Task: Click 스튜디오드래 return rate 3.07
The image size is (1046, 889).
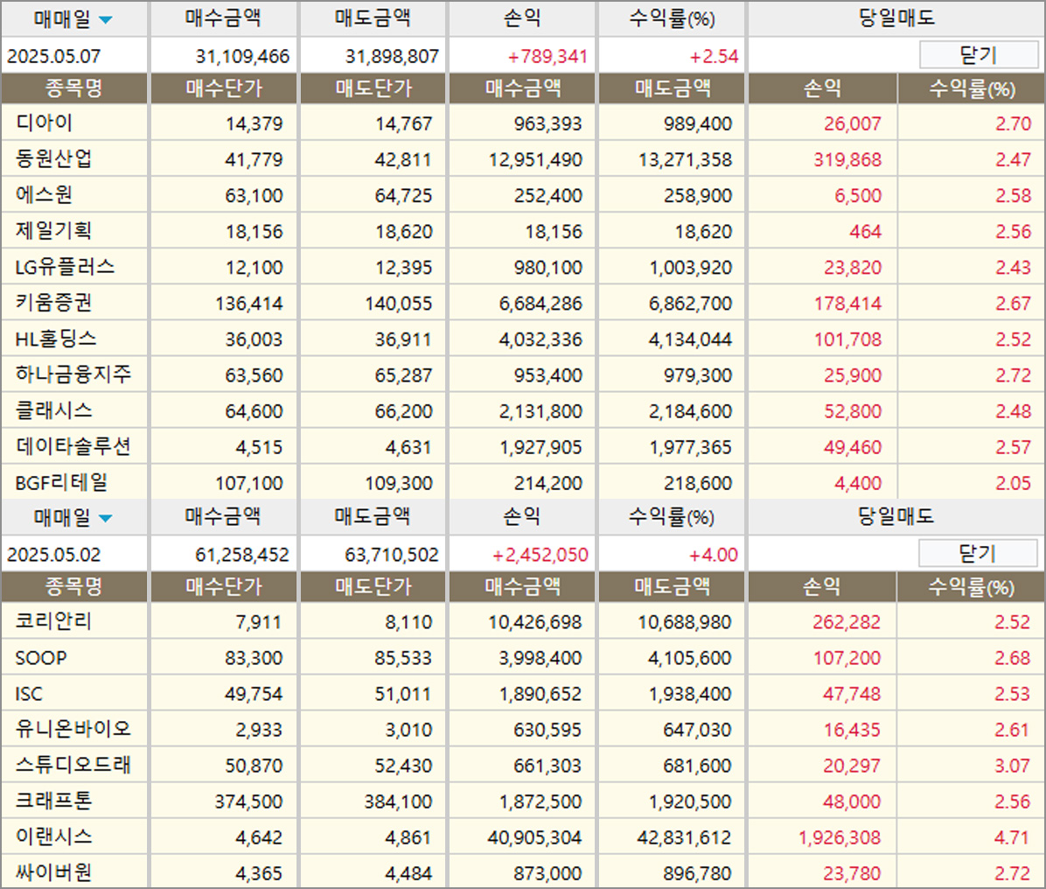Action: pos(1012,766)
